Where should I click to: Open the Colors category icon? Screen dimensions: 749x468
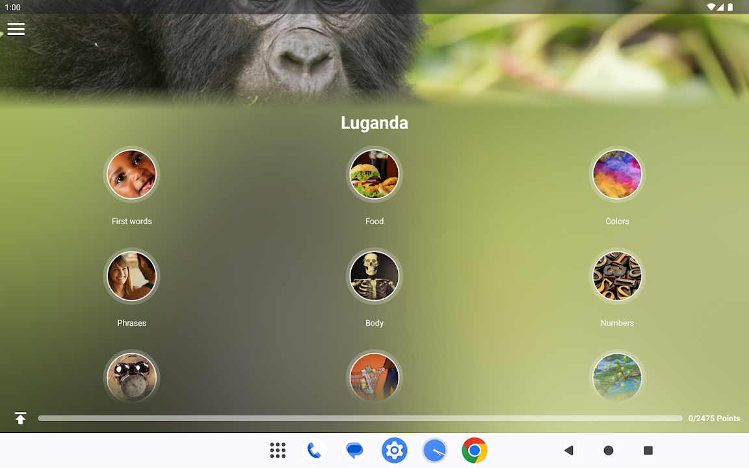coord(617,174)
